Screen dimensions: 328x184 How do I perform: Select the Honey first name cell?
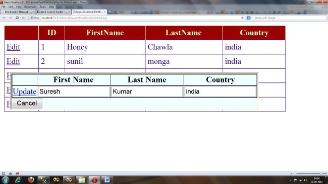click(105, 47)
